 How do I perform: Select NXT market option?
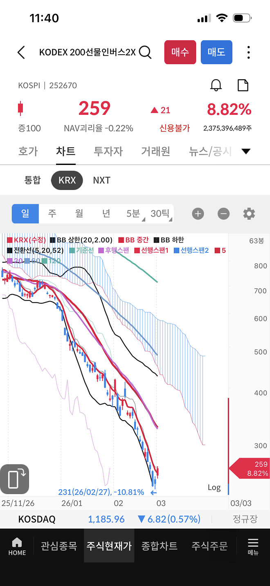coord(101,180)
